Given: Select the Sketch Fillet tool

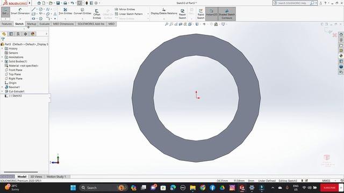Looking at the screenshot, I should [48, 19].
